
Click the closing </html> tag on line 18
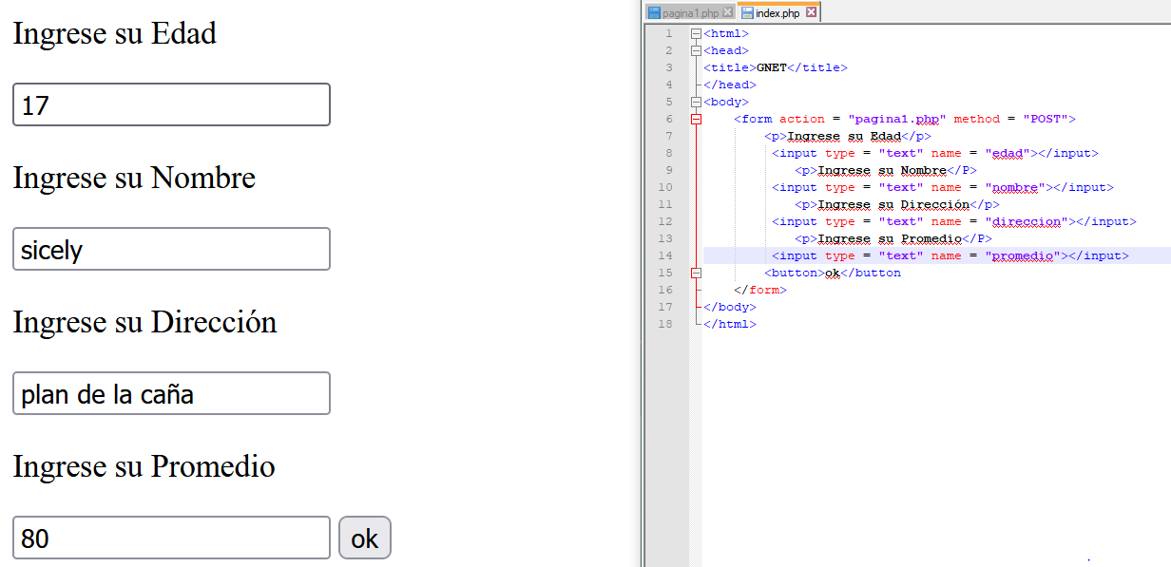click(x=730, y=324)
